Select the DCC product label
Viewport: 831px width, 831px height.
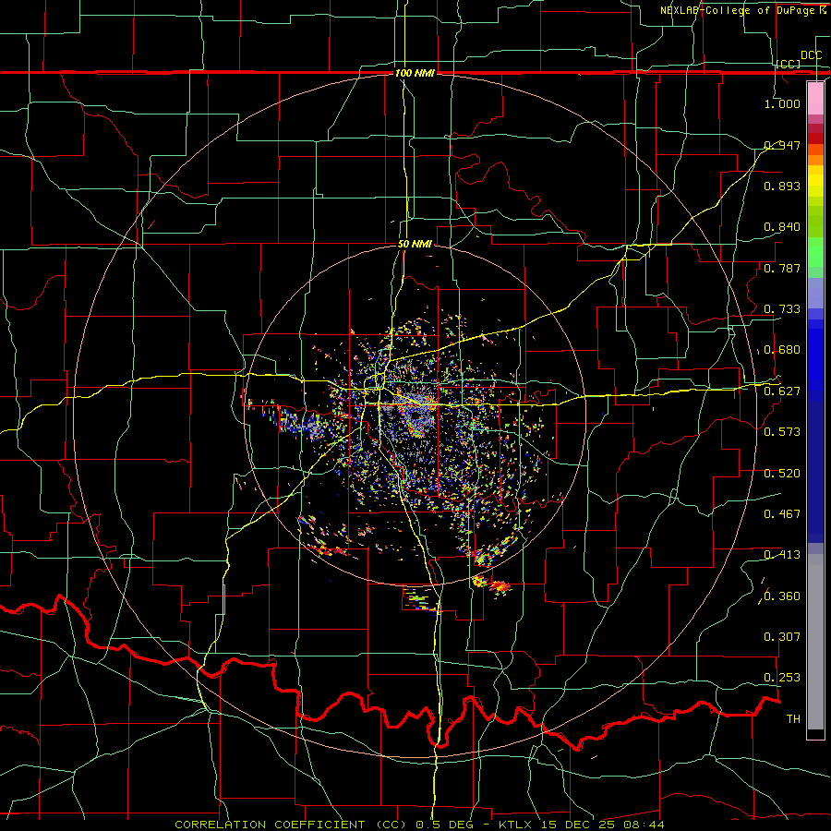point(811,55)
